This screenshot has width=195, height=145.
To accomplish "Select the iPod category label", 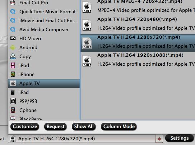I will [x=24, y=65].
